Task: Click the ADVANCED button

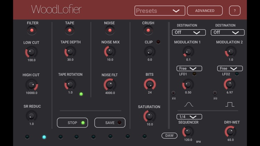Action: [205, 11]
